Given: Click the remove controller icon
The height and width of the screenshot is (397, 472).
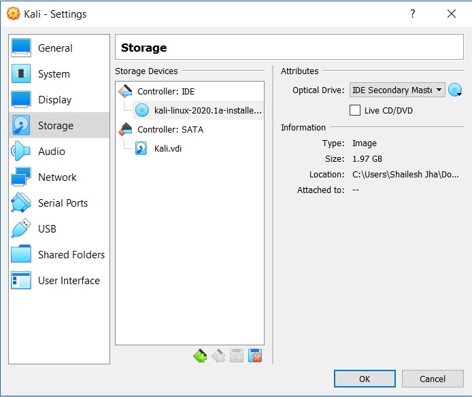Looking at the screenshot, I should [x=218, y=356].
